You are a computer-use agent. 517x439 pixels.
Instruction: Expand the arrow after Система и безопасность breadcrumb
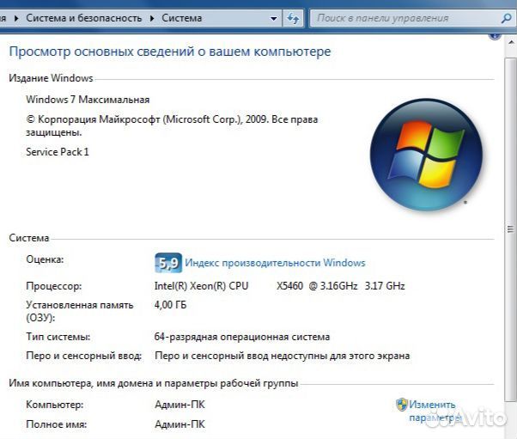pos(154,17)
